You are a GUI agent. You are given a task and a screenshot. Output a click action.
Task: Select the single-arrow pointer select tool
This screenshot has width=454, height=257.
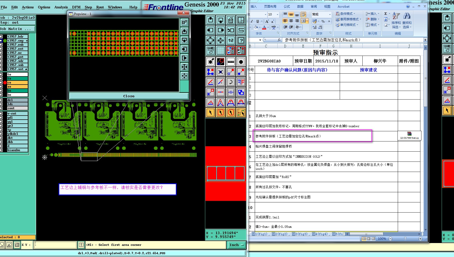click(210, 112)
